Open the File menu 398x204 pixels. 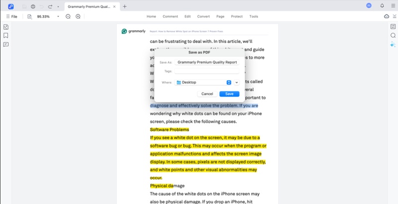pos(11,16)
